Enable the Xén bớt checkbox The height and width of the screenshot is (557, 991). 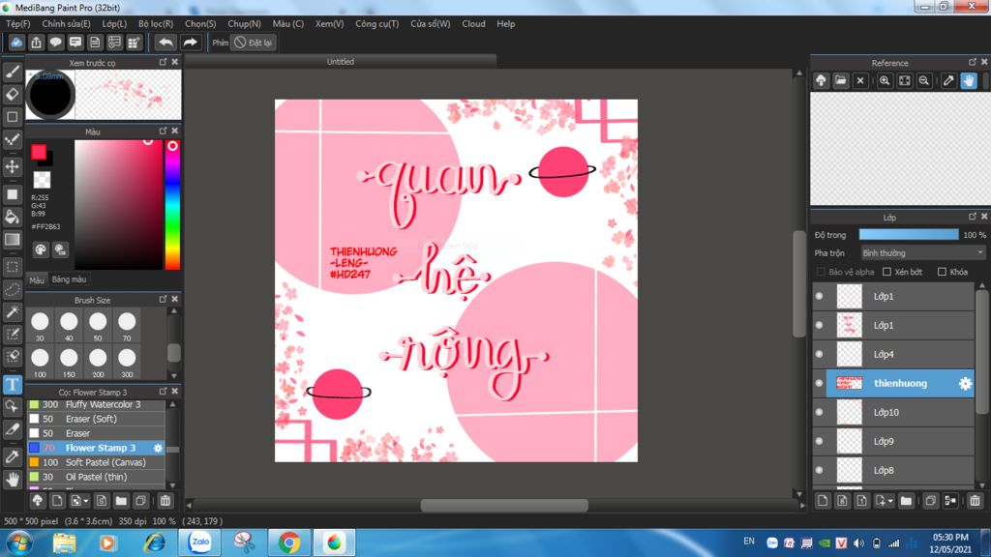point(886,272)
